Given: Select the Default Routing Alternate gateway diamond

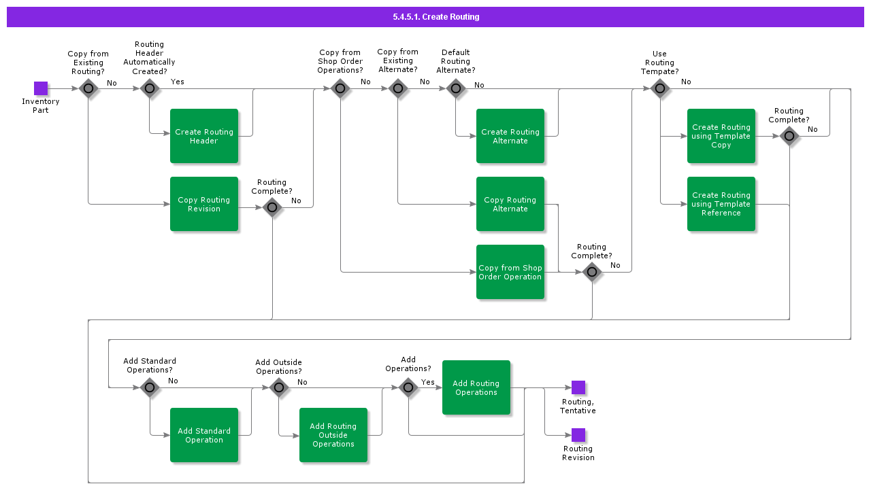Looking at the screenshot, I should click(x=456, y=88).
